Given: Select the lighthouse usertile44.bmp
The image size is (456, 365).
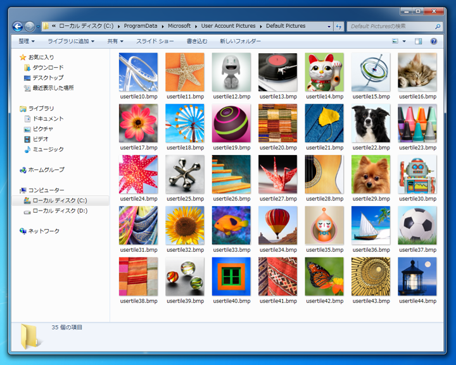Looking at the screenshot, I should 417,276.
